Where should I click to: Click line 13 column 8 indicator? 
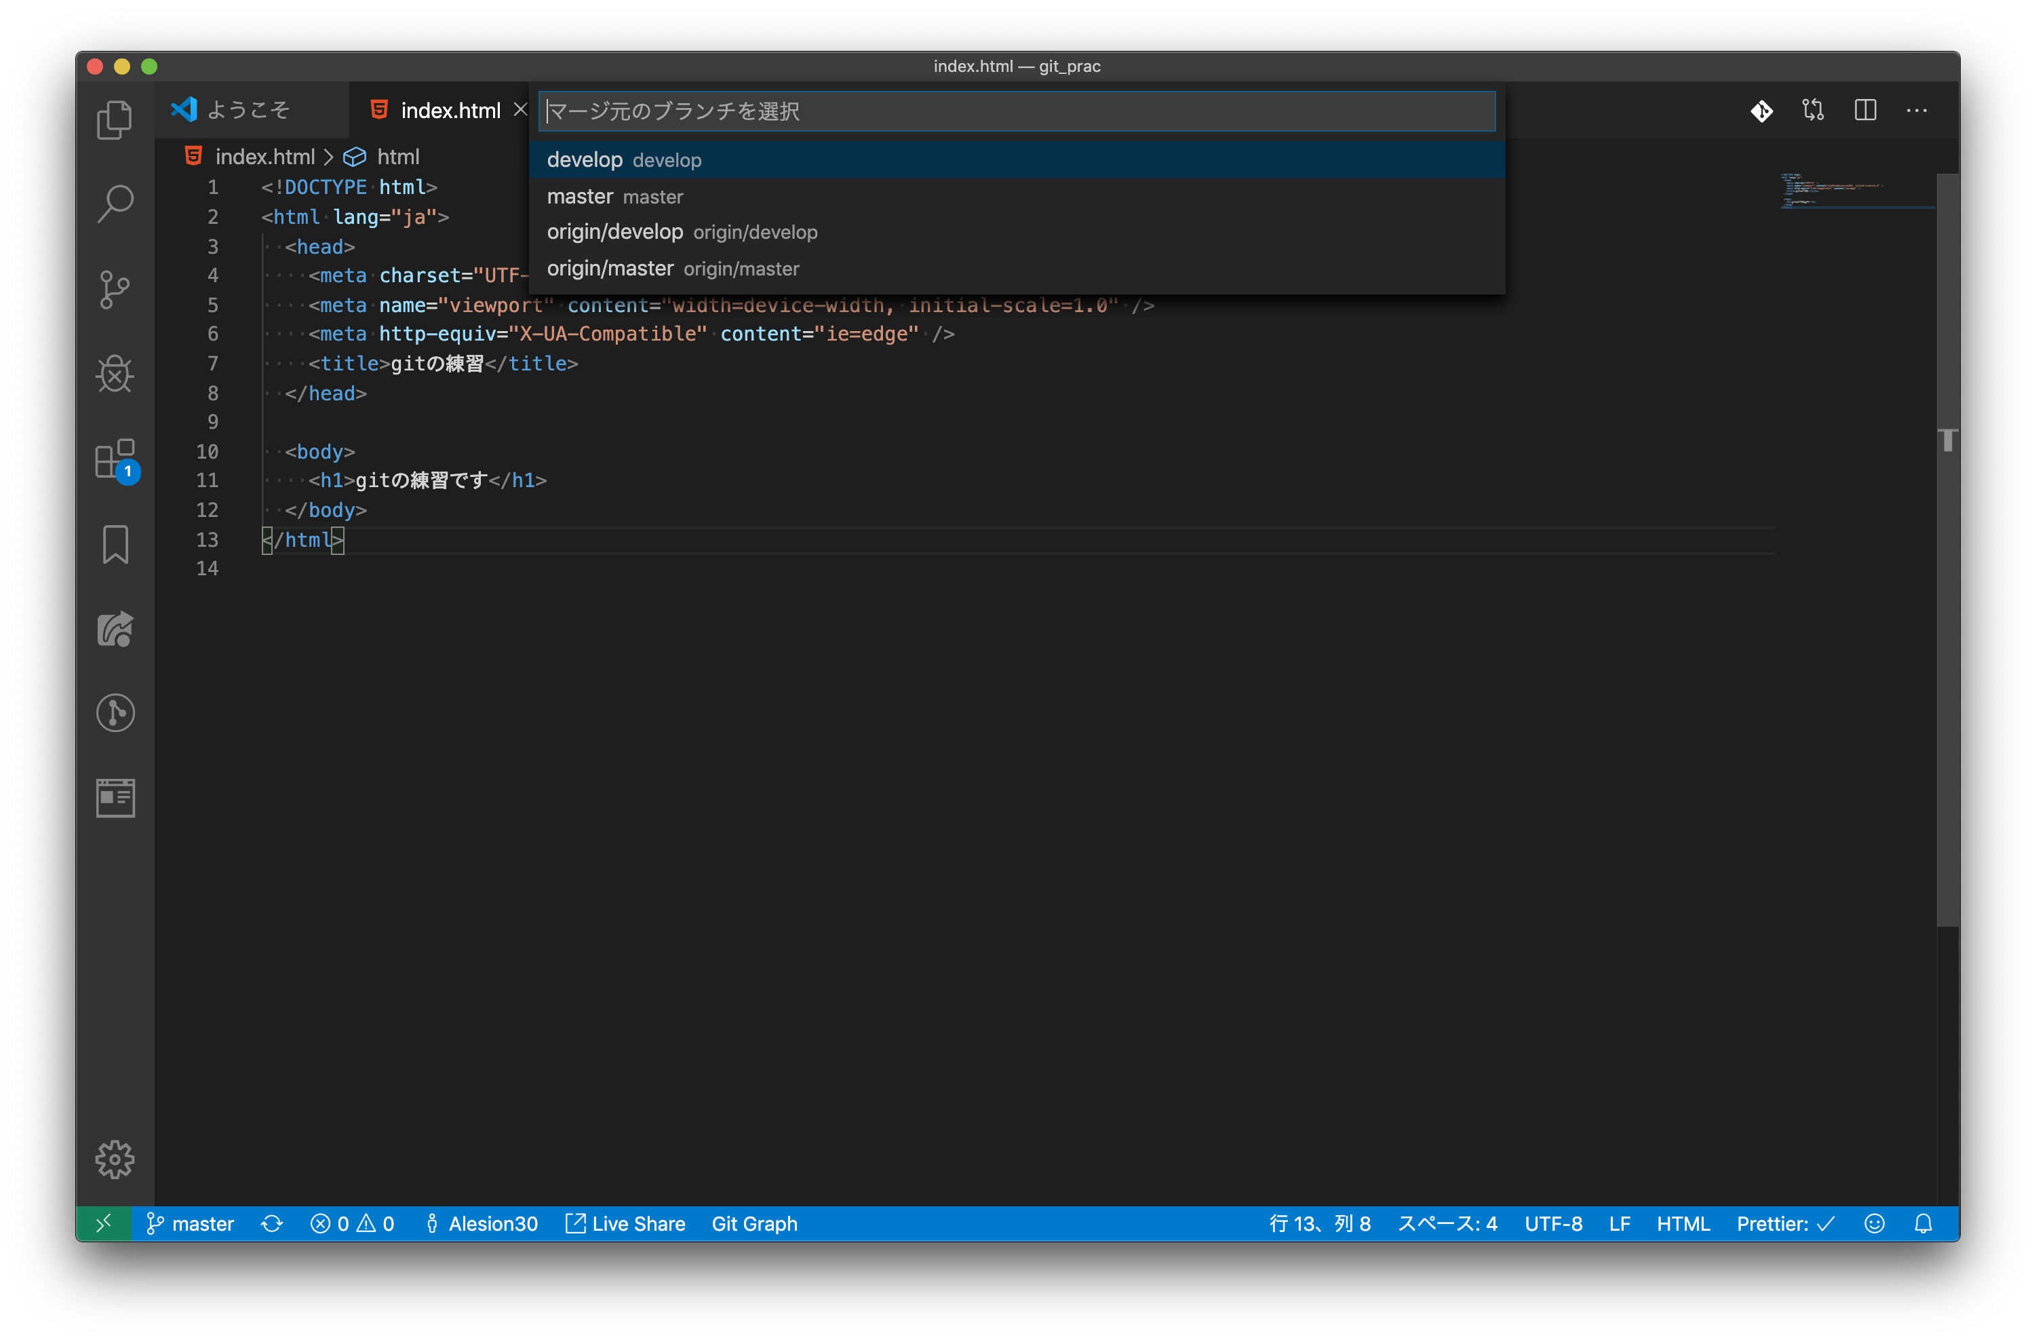coord(1320,1224)
